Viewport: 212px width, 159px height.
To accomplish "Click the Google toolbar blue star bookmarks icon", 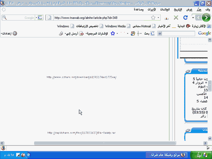I will tap(113, 33).
